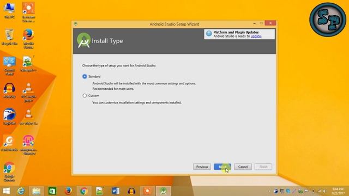The height and width of the screenshot is (196, 349).
Task: Go back with the Previous button
Action: tap(202, 167)
